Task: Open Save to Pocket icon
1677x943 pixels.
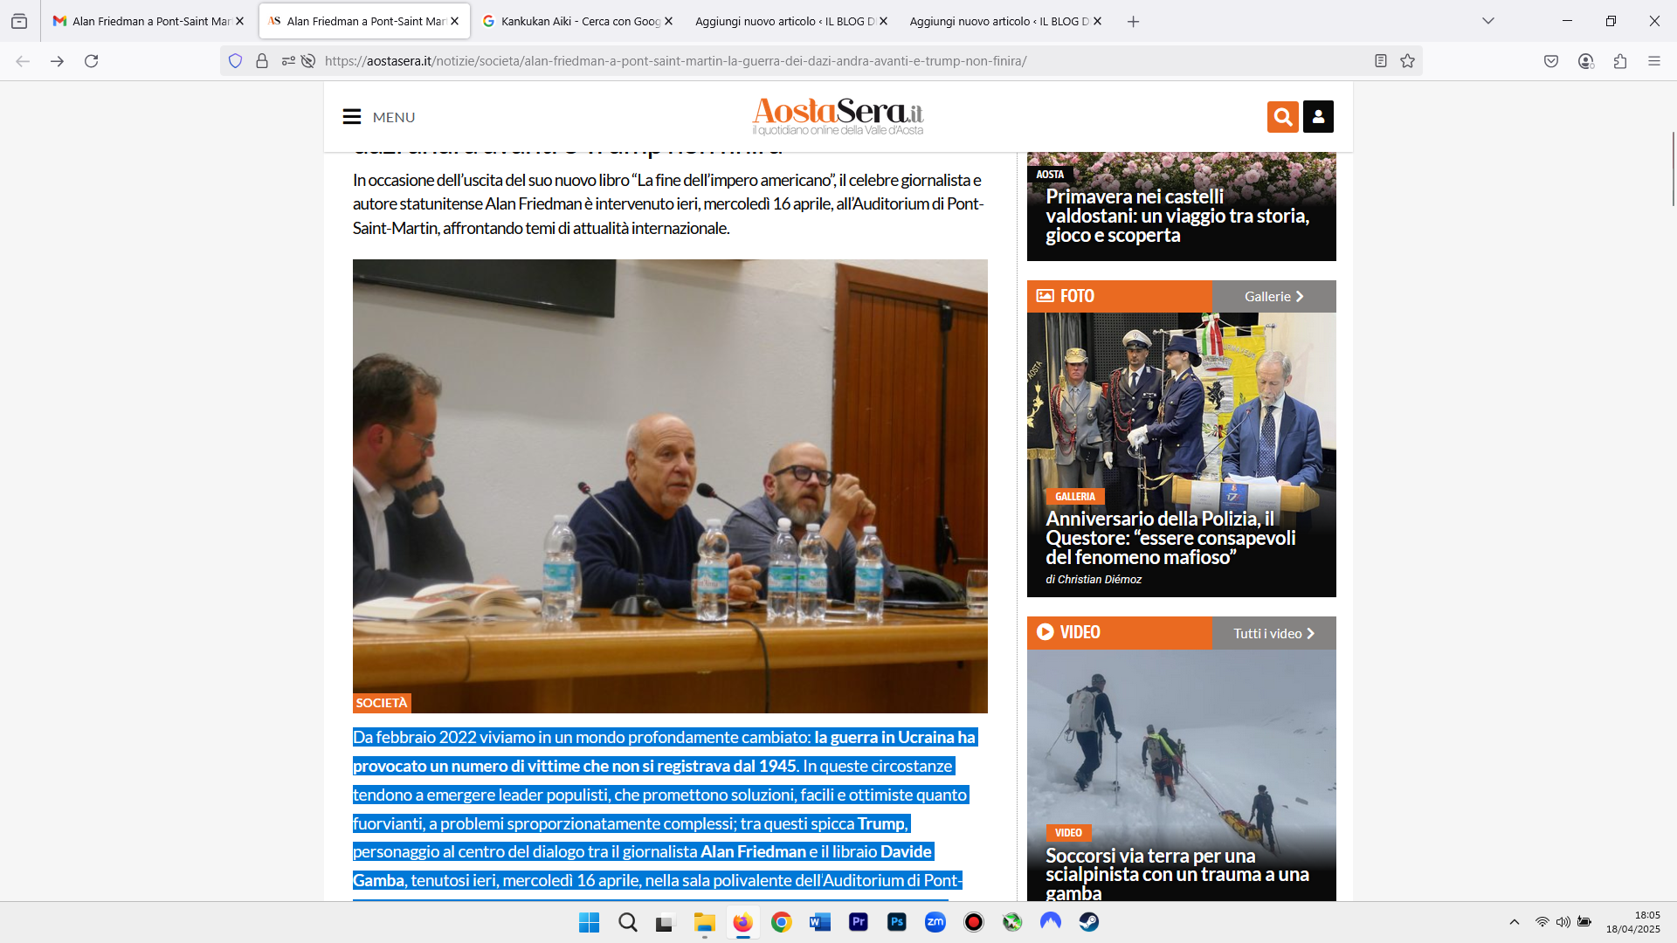Action: point(1551,61)
